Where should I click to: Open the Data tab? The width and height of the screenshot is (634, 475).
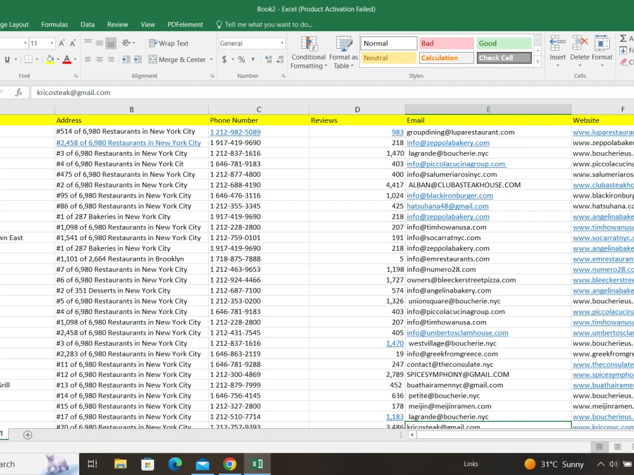point(87,25)
